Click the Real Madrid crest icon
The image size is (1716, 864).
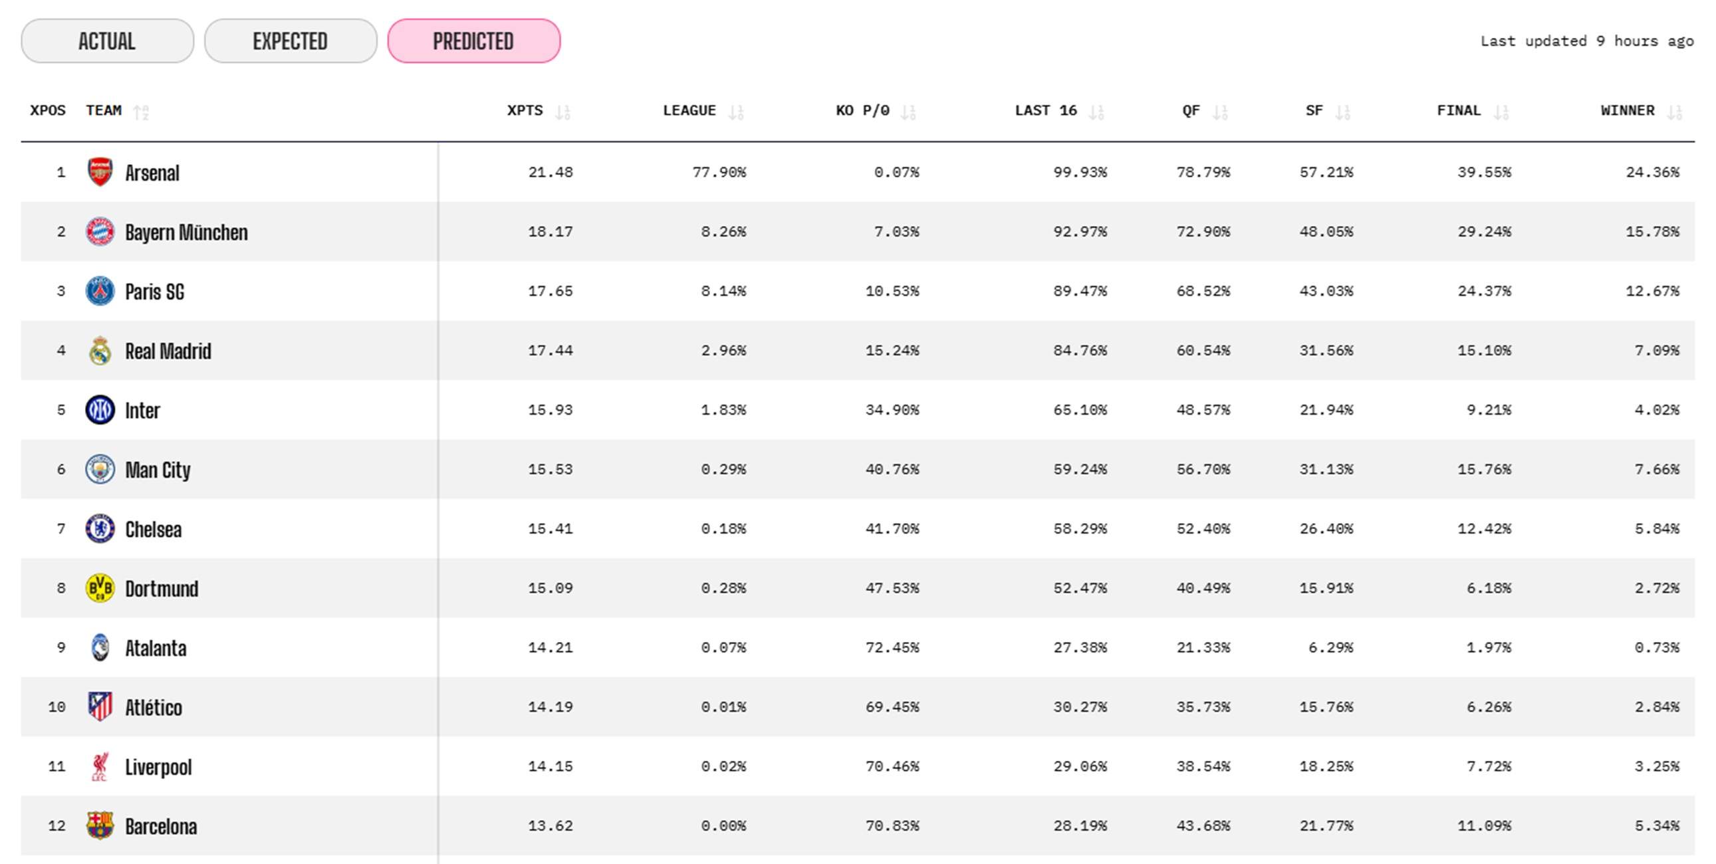[x=100, y=351]
